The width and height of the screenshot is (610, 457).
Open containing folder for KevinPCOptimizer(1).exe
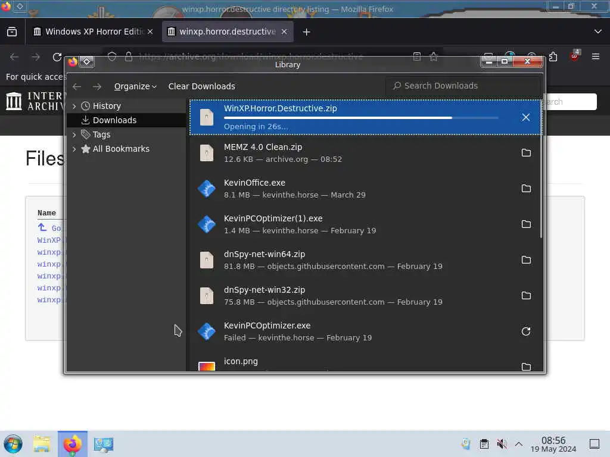(526, 224)
